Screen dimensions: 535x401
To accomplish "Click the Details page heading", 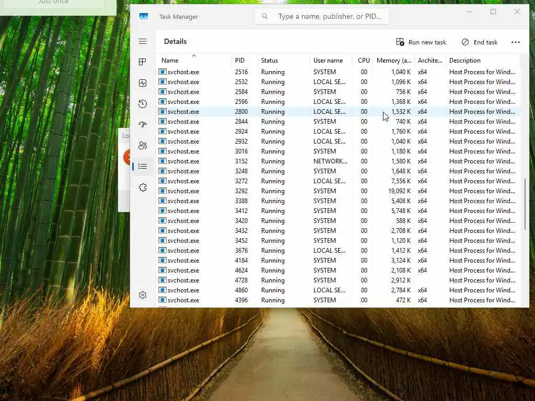I will pos(176,41).
